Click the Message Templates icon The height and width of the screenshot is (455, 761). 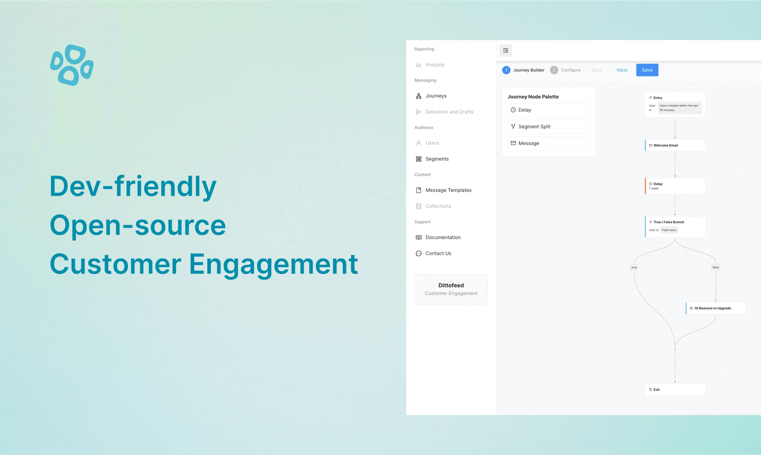(x=419, y=190)
